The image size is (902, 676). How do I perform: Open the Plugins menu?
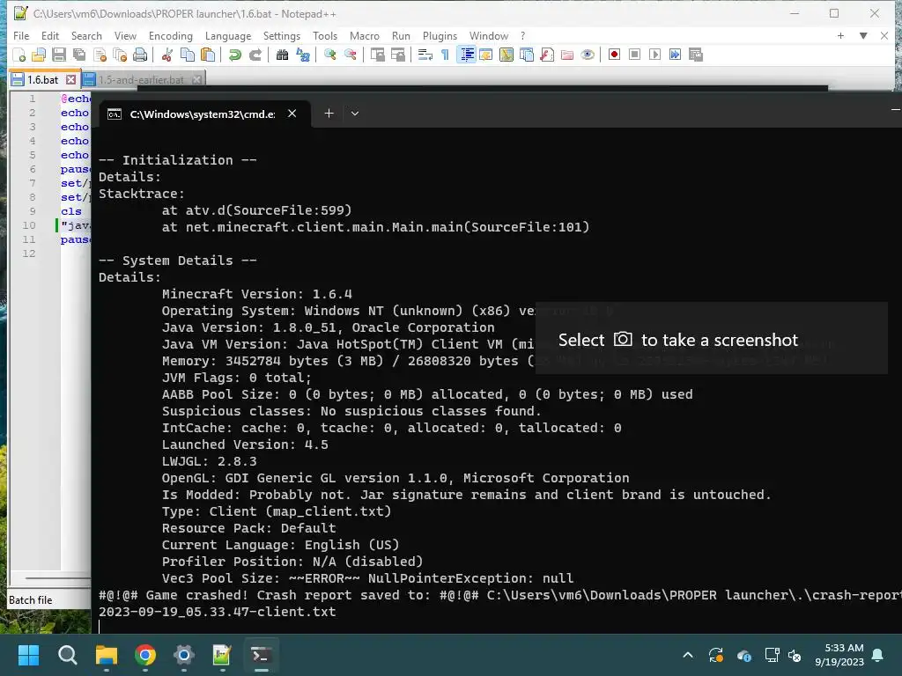click(x=440, y=35)
